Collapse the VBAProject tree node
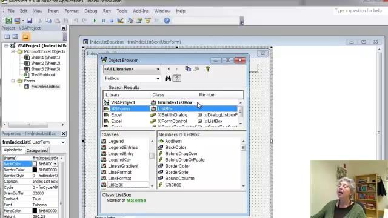 [x=6, y=46]
